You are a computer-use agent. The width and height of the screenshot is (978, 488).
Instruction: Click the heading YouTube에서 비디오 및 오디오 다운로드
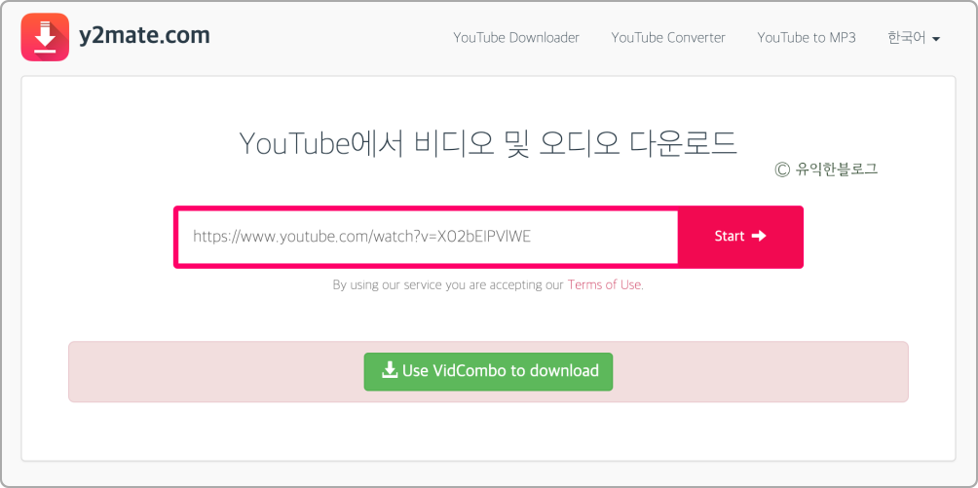pyautogui.click(x=488, y=143)
